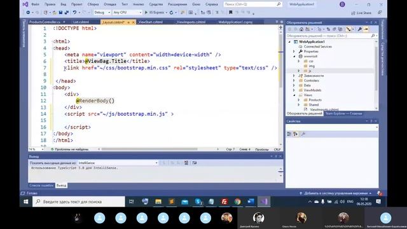Viewport: 407px width, 229px height.
Task: Switch to _ViewStart.cshtml tab
Action: (150, 22)
